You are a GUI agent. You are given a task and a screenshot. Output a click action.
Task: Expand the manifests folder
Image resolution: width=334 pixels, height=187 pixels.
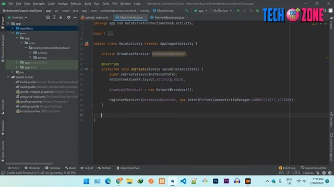[x=13, y=29]
